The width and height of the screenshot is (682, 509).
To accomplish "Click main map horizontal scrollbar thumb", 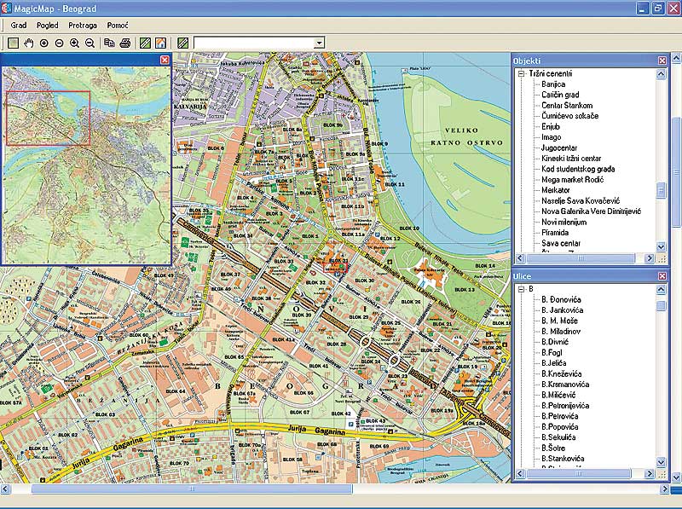I will (191, 489).
